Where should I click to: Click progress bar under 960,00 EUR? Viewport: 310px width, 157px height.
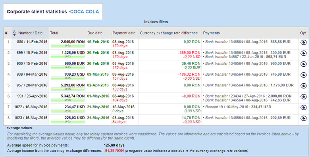pyautogui.click(x=67, y=67)
